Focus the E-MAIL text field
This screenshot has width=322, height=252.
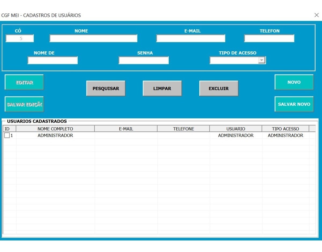pos(191,38)
